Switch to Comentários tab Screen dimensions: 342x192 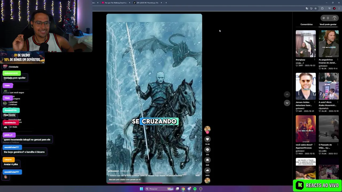click(306, 24)
